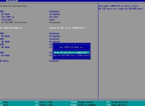Click the Peripheral Configuration heading
145x106 pixels.
pos(13,6)
